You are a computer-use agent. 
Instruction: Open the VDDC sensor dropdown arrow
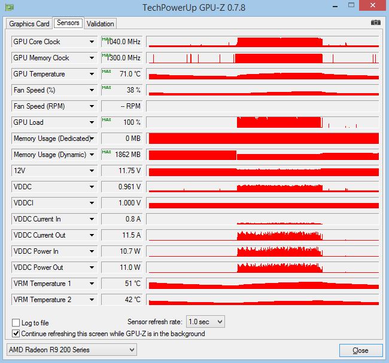click(92, 187)
